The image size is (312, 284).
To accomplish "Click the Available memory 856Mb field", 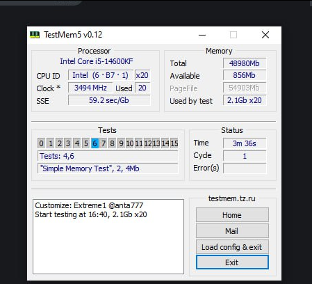I will (x=245, y=75).
